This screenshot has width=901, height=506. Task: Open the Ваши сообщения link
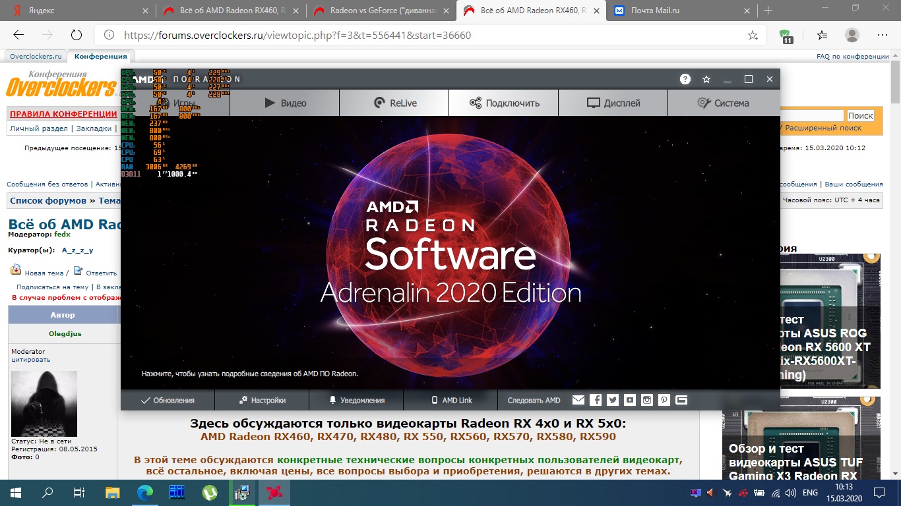(854, 184)
